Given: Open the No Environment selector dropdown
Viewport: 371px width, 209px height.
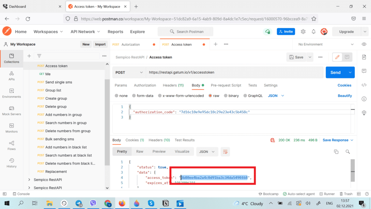Looking at the screenshot, I should (x=326, y=44).
